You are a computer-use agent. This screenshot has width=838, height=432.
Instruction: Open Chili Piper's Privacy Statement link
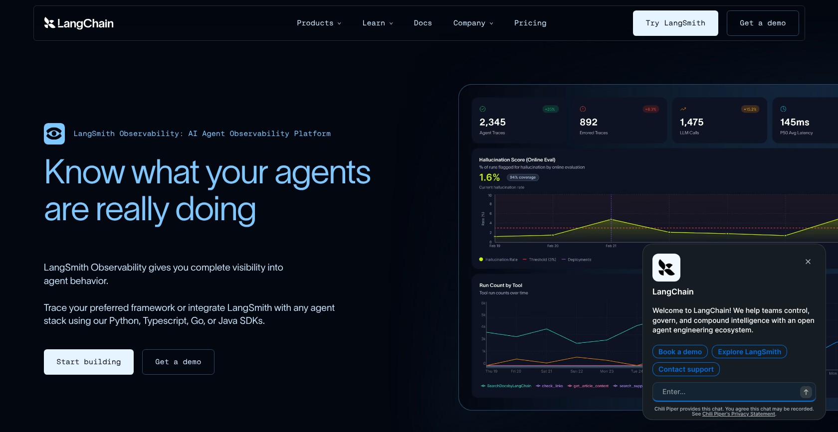click(x=739, y=414)
